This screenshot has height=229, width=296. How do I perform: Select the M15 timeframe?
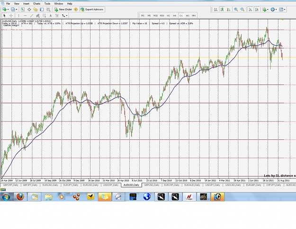click(x=155, y=16)
